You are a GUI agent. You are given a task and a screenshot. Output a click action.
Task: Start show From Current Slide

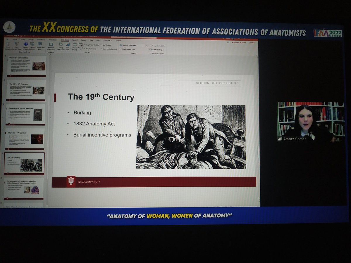coord(17,46)
